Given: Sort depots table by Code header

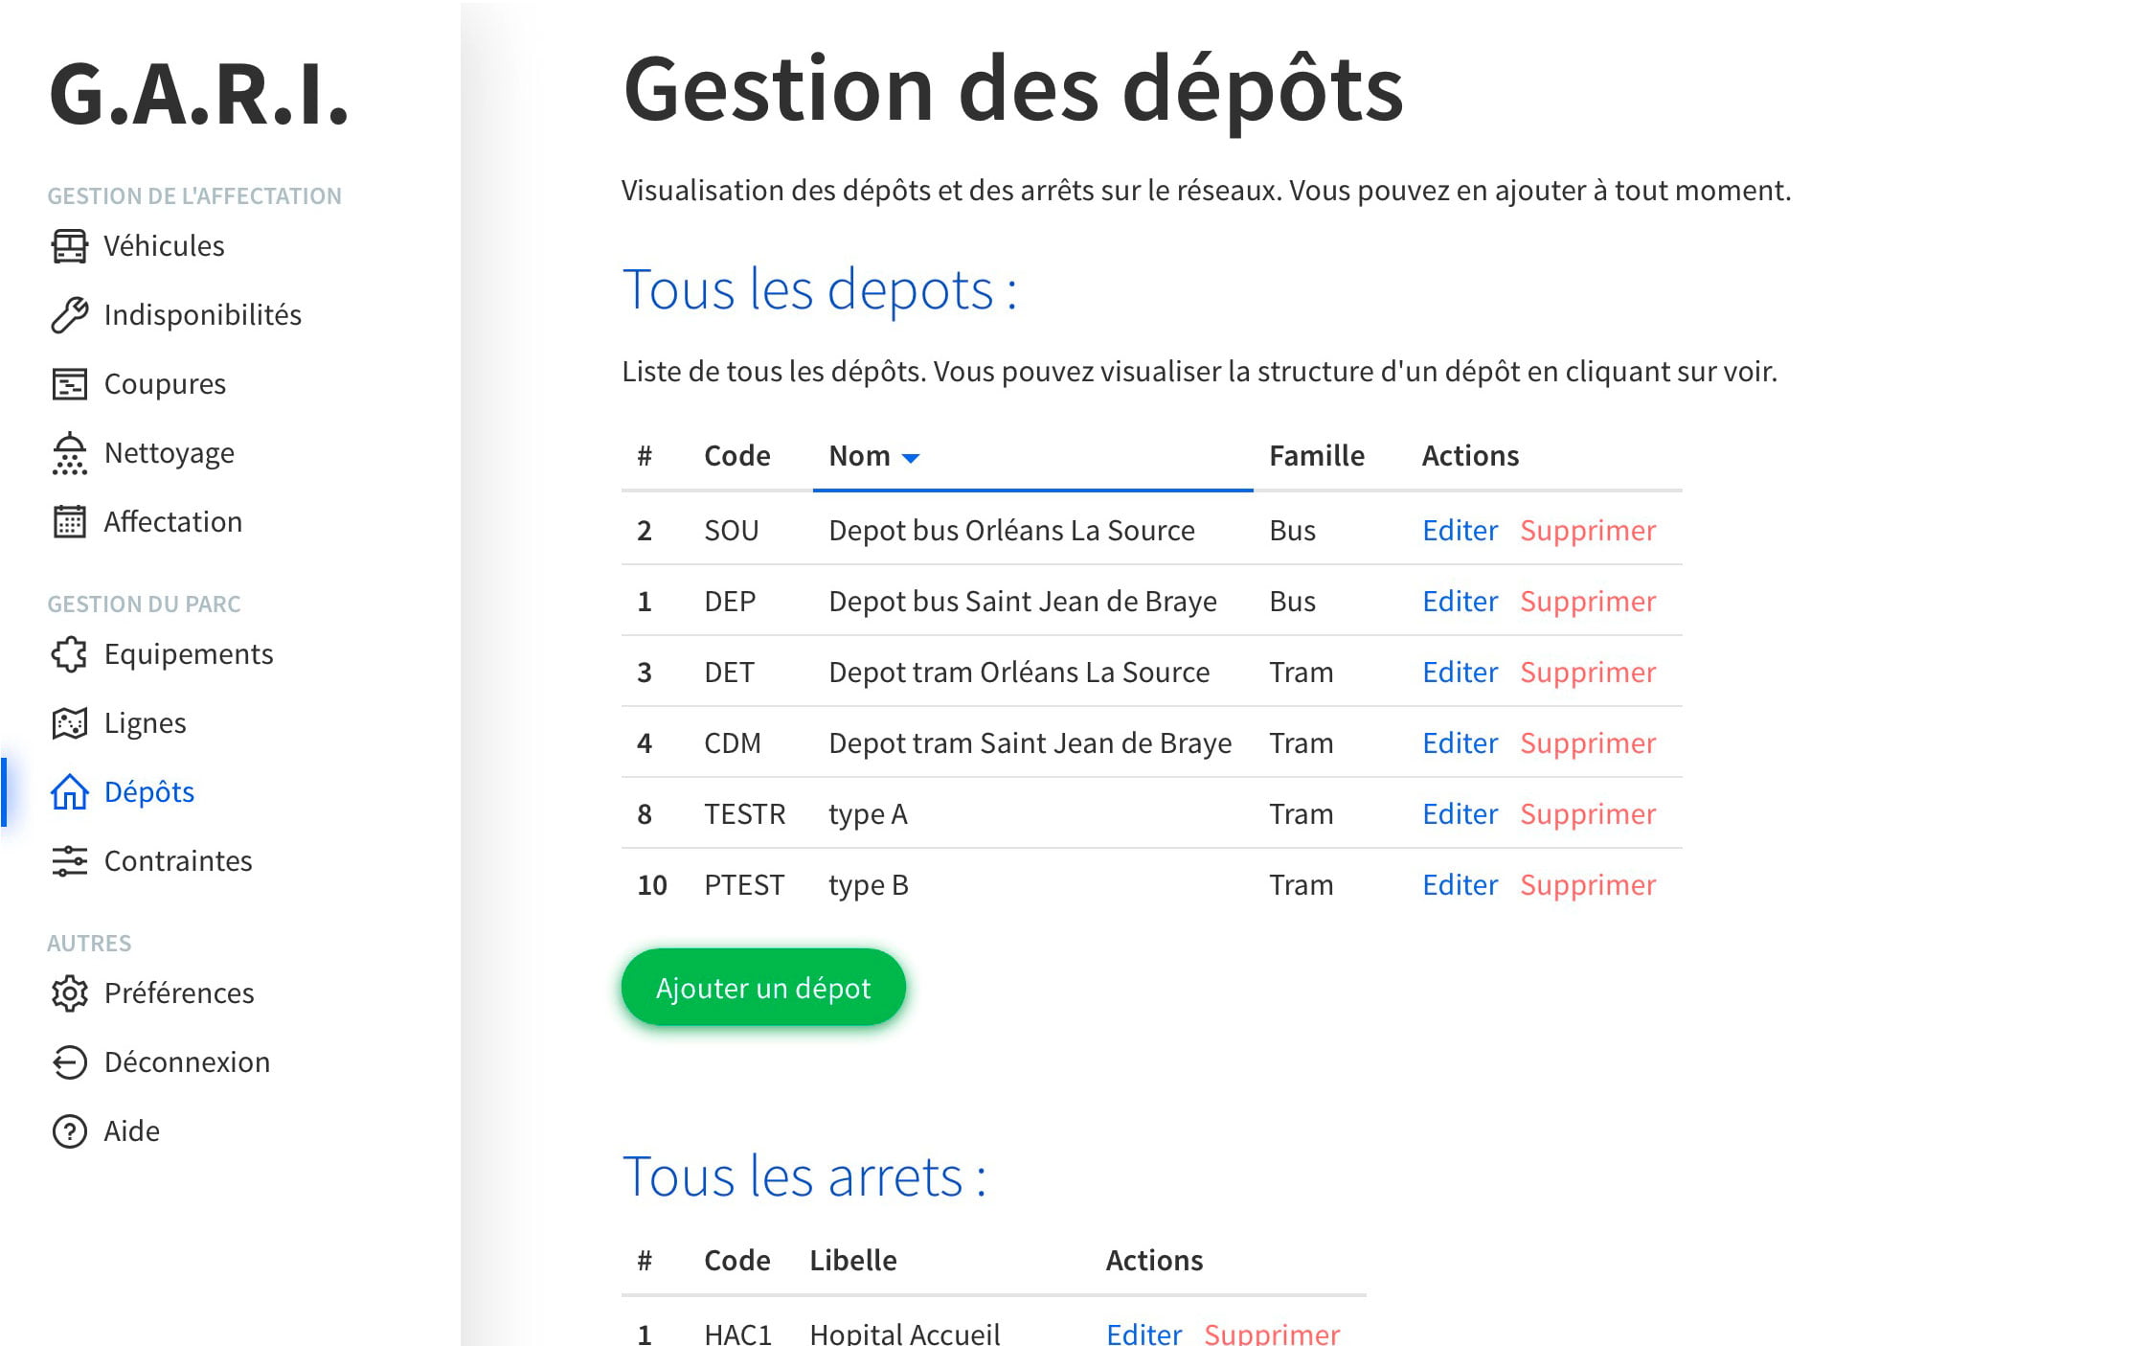Looking at the screenshot, I should [x=736, y=456].
